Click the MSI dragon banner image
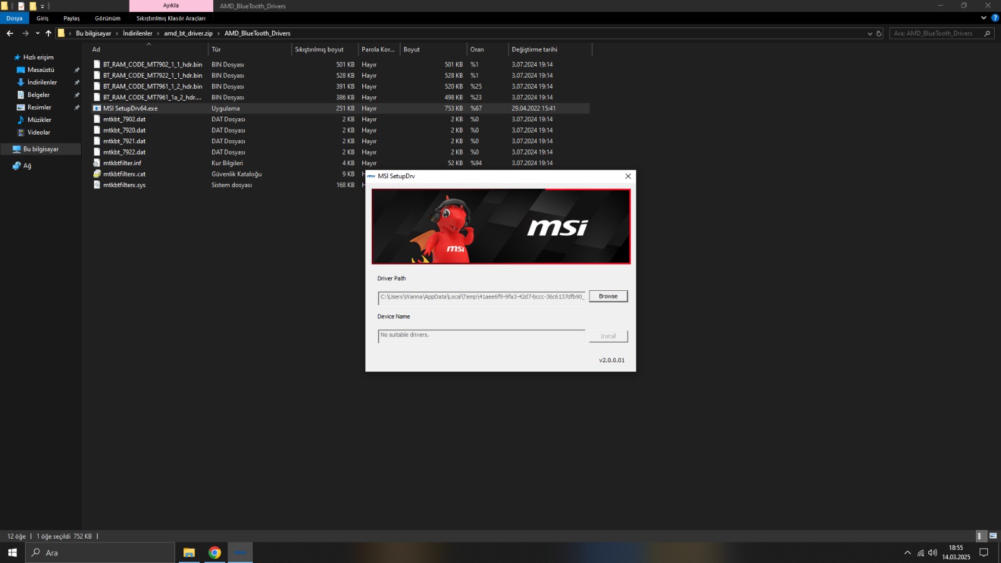This screenshot has width=1001, height=563. click(x=501, y=226)
